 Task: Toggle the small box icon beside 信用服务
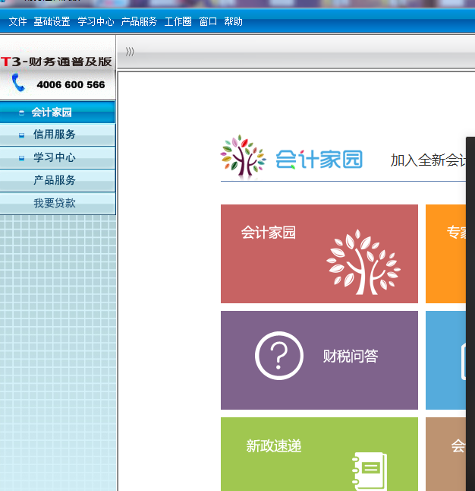point(21,135)
